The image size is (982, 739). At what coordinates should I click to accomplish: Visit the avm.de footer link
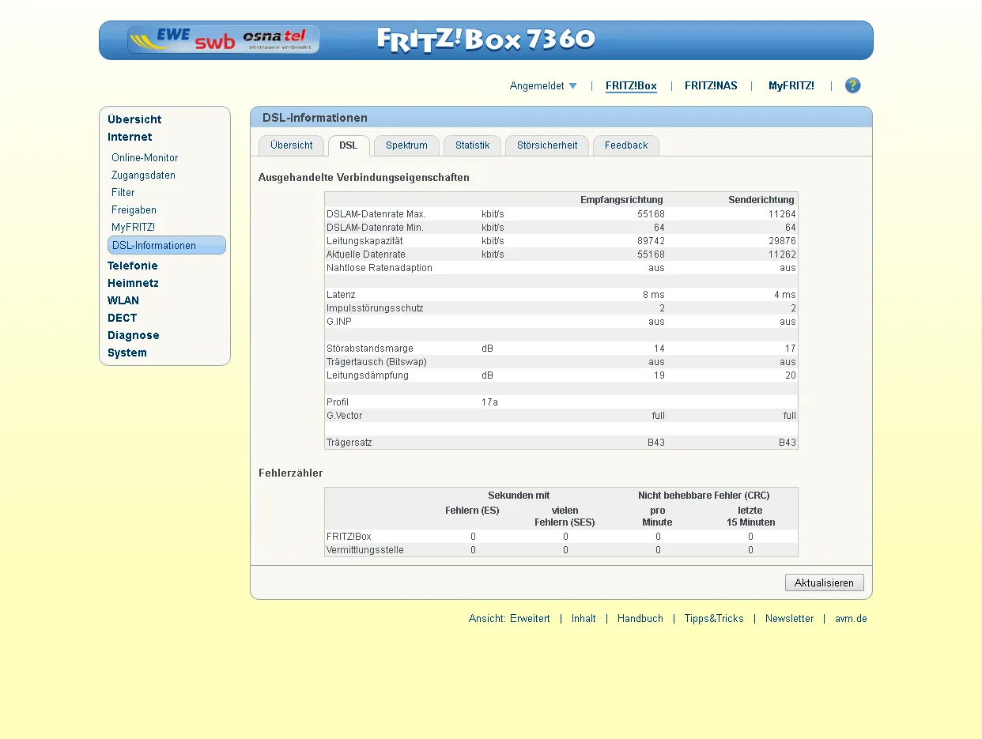851,619
